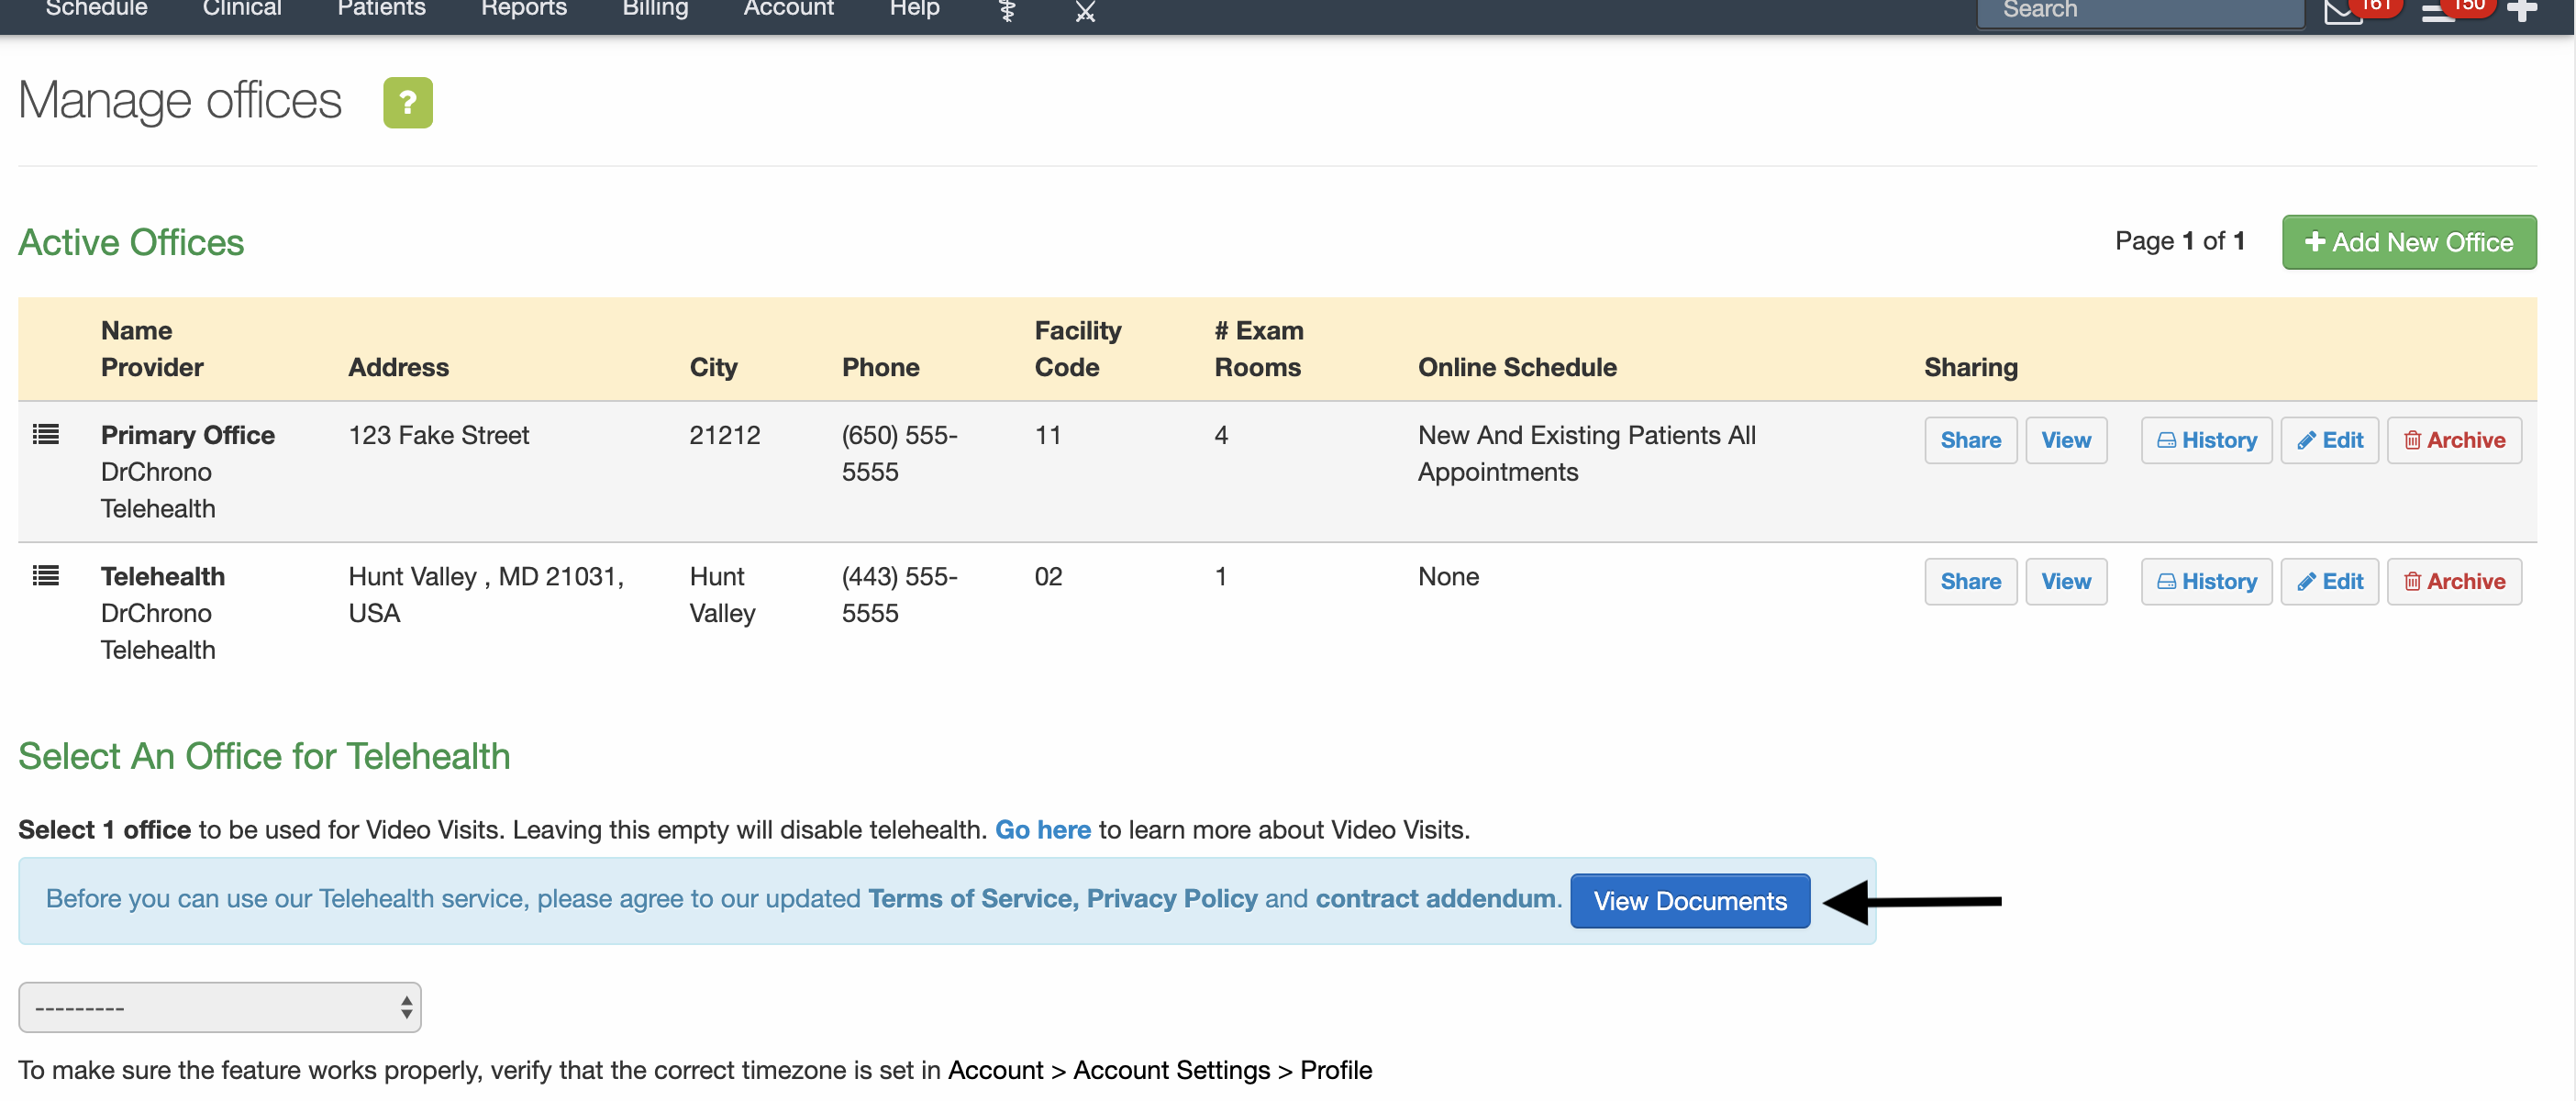Open the telehealth office dropdown
This screenshot has width=2576, height=1101.
tap(219, 1007)
